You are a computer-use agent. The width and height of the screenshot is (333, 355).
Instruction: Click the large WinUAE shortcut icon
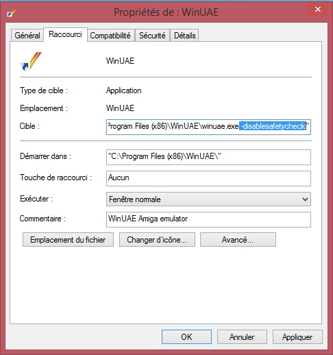click(31, 61)
